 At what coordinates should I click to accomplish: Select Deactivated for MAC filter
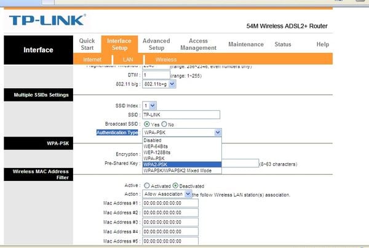coord(175,186)
